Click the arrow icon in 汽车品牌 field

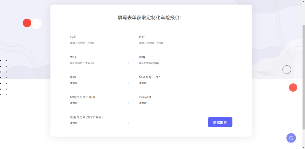point(197,103)
